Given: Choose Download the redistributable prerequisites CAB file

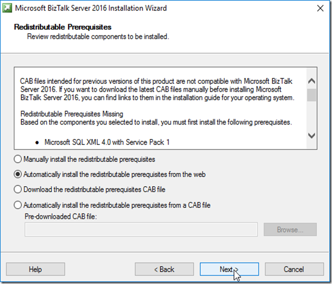Looking at the screenshot, I should 89,190.
